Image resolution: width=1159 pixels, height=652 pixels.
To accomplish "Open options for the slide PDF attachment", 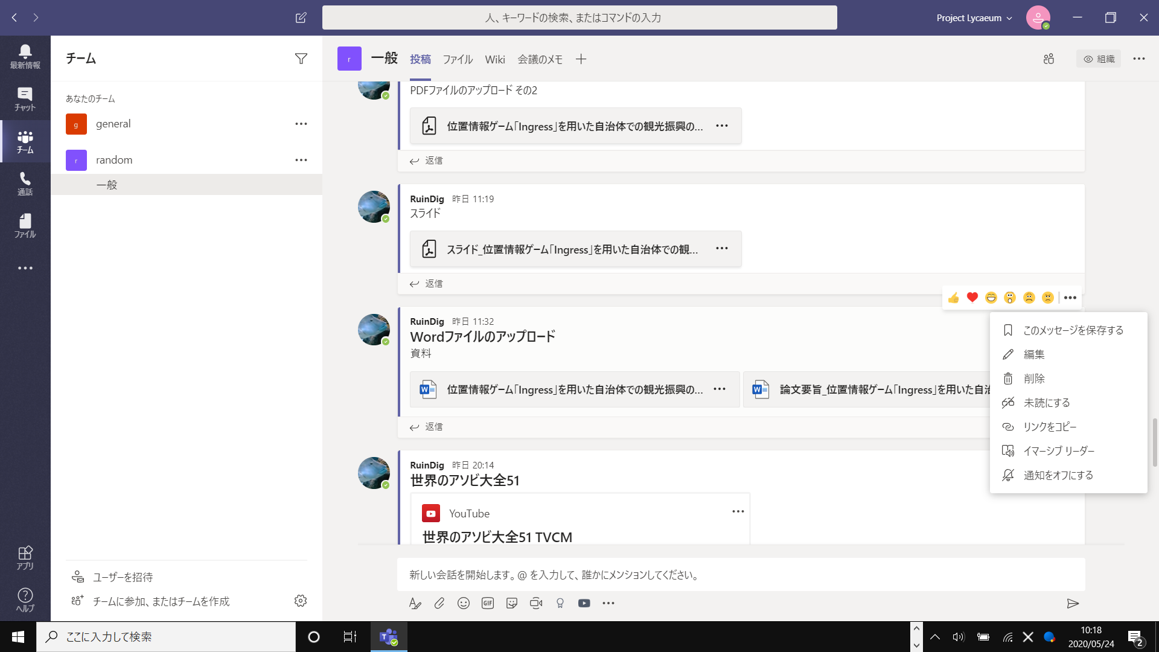I will (722, 248).
